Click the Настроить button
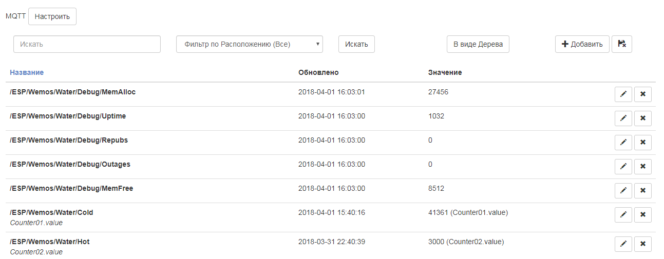The width and height of the screenshot is (664, 259). [52, 16]
